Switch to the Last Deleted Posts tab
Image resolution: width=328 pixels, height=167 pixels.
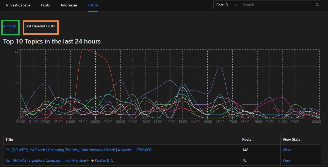click(x=40, y=26)
